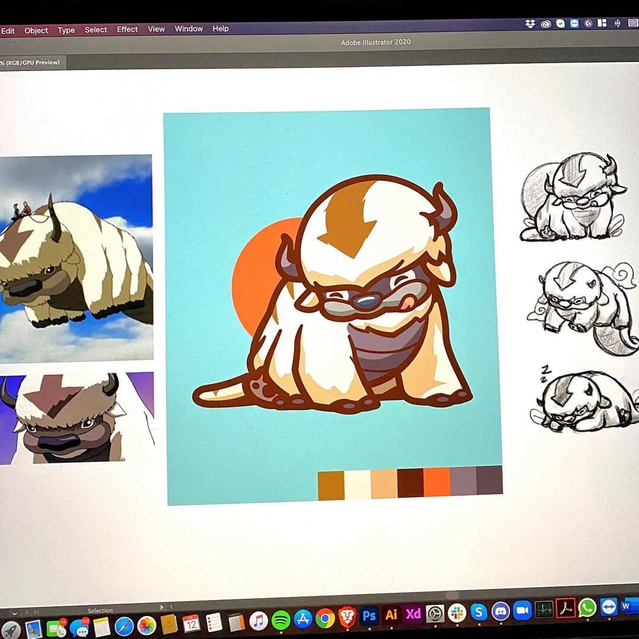Open the Preview app in the dock
Image resolution: width=639 pixels, height=639 pixels.
[x=34, y=629]
